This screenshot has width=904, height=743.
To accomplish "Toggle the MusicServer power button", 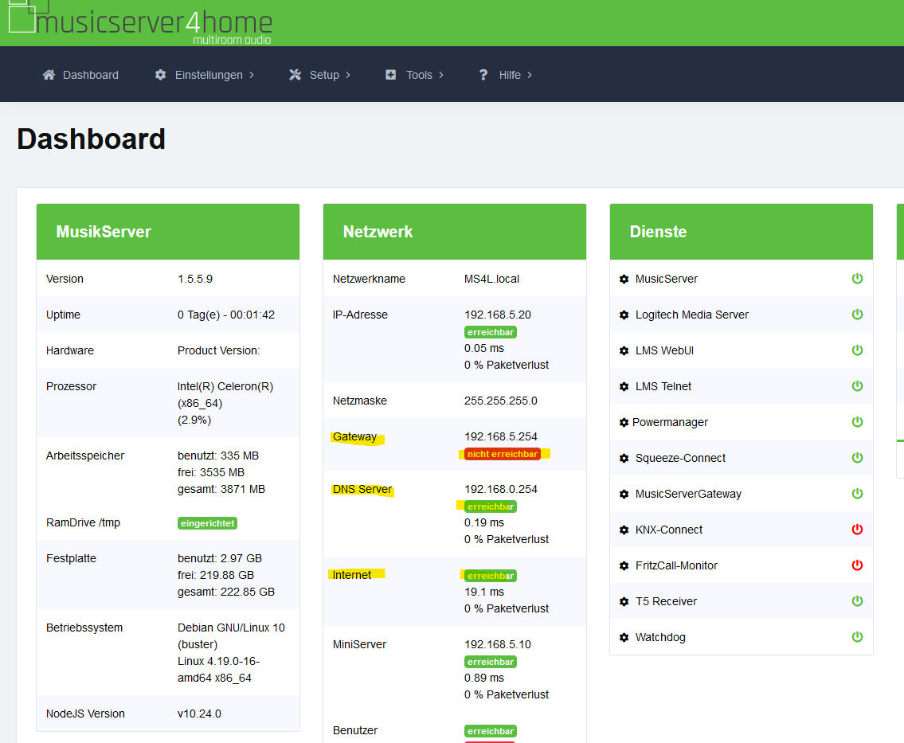I will click(x=857, y=279).
